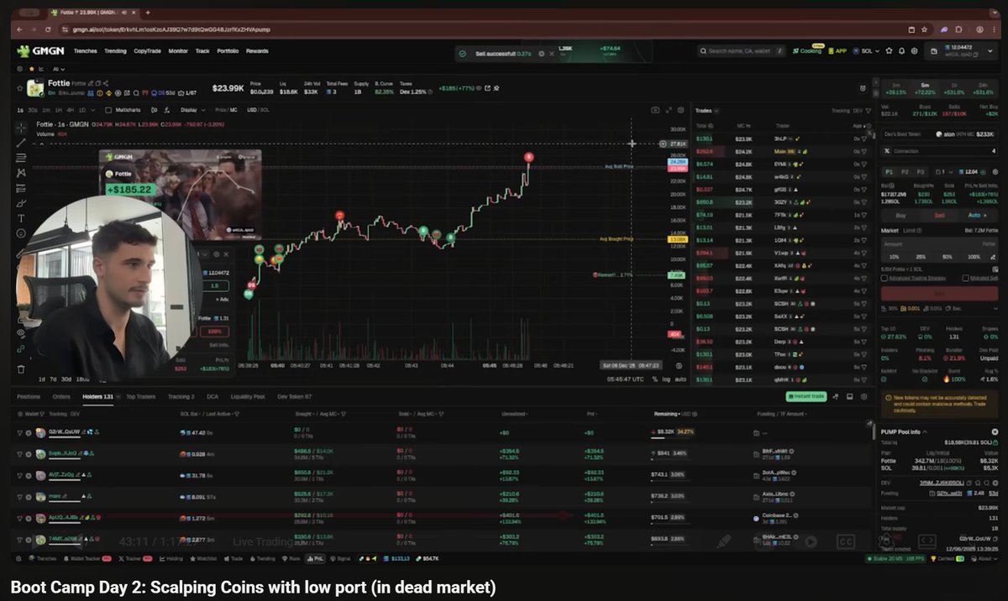
Task: Open holder wallet 5xpb..XJcQ link
Action: coord(63,453)
